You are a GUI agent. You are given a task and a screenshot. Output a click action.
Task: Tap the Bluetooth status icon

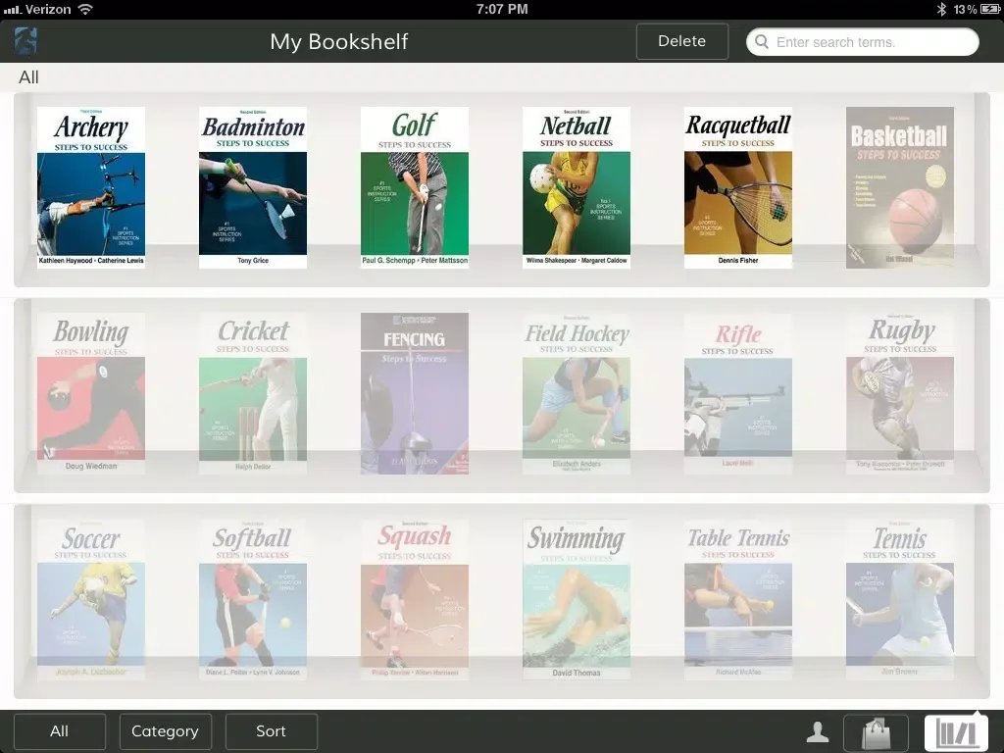941,9
